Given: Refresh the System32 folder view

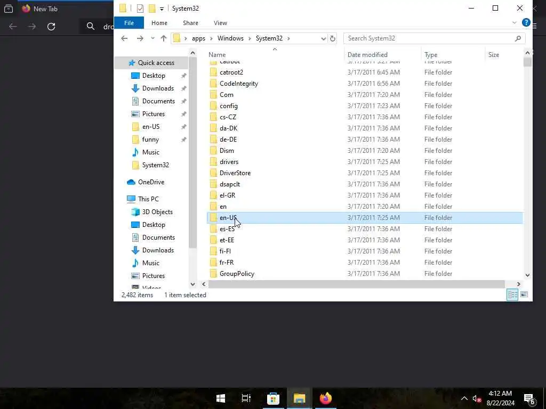Looking at the screenshot, I should (333, 38).
